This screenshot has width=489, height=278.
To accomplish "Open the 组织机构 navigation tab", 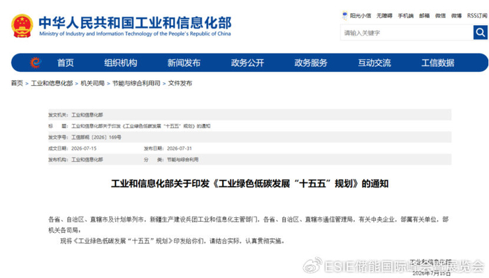I will [121, 63].
